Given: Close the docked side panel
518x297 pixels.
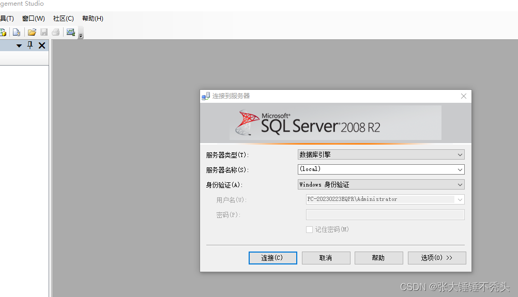Looking at the screenshot, I should pos(42,45).
